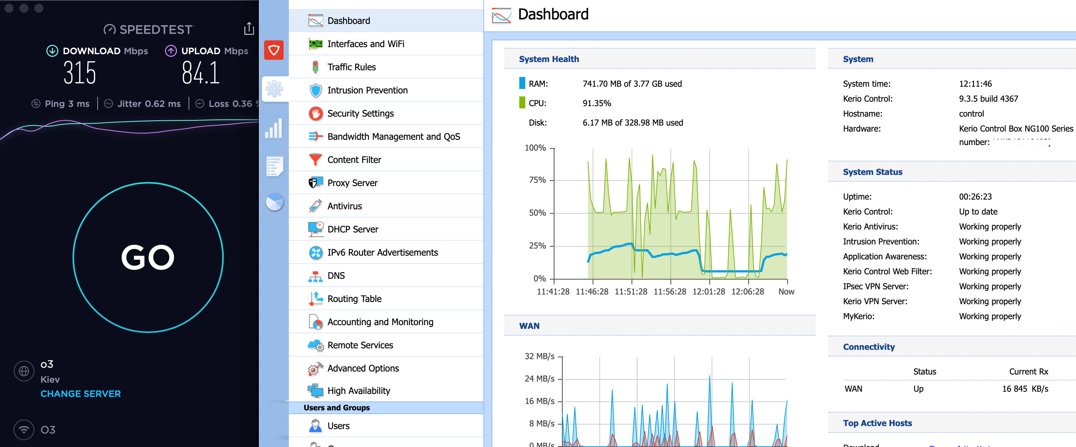Image resolution: width=1076 pixels, height=447 pixels.
Task: Open the red shield sidebar icon
Action: point(273,50)
